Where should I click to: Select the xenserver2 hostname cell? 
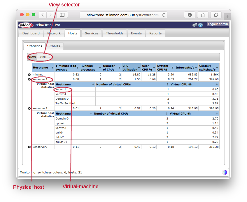[x=43, y=108]
